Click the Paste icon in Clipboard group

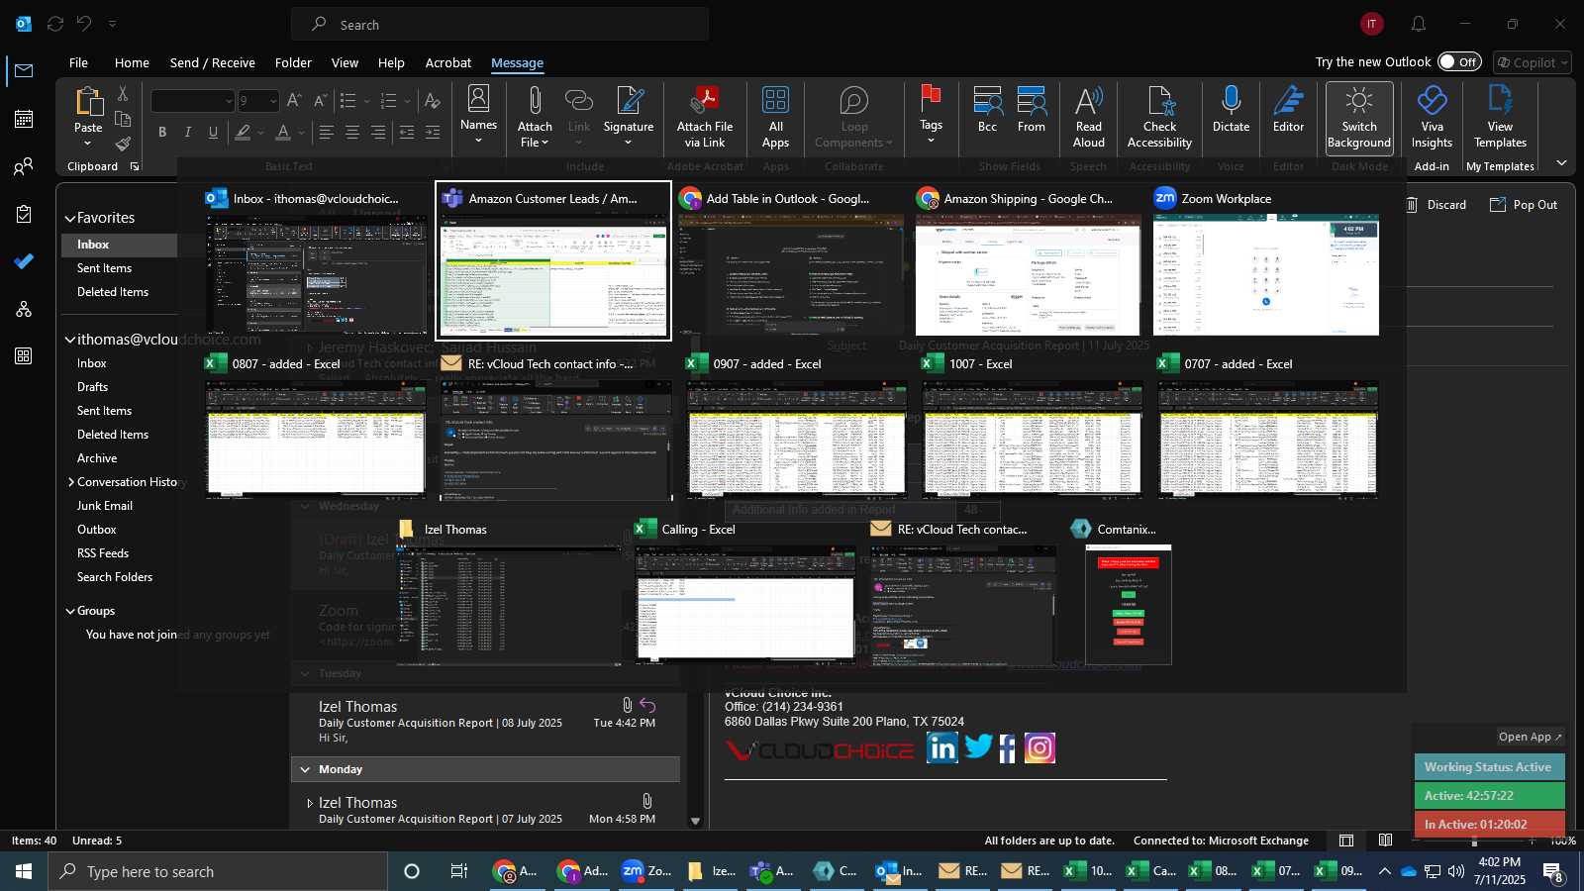click(88, 102)
